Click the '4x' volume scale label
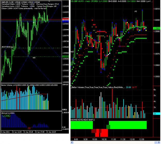 point(155,102)
